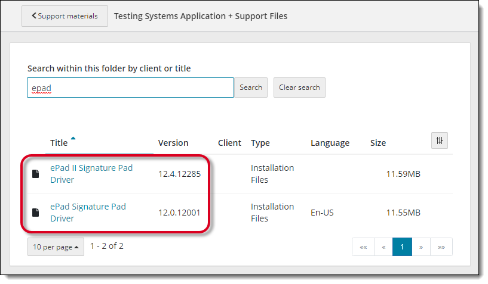Click the Search button
Viewport: 488px width, 284px height.
pyautogui.click(x=251, y=88)
